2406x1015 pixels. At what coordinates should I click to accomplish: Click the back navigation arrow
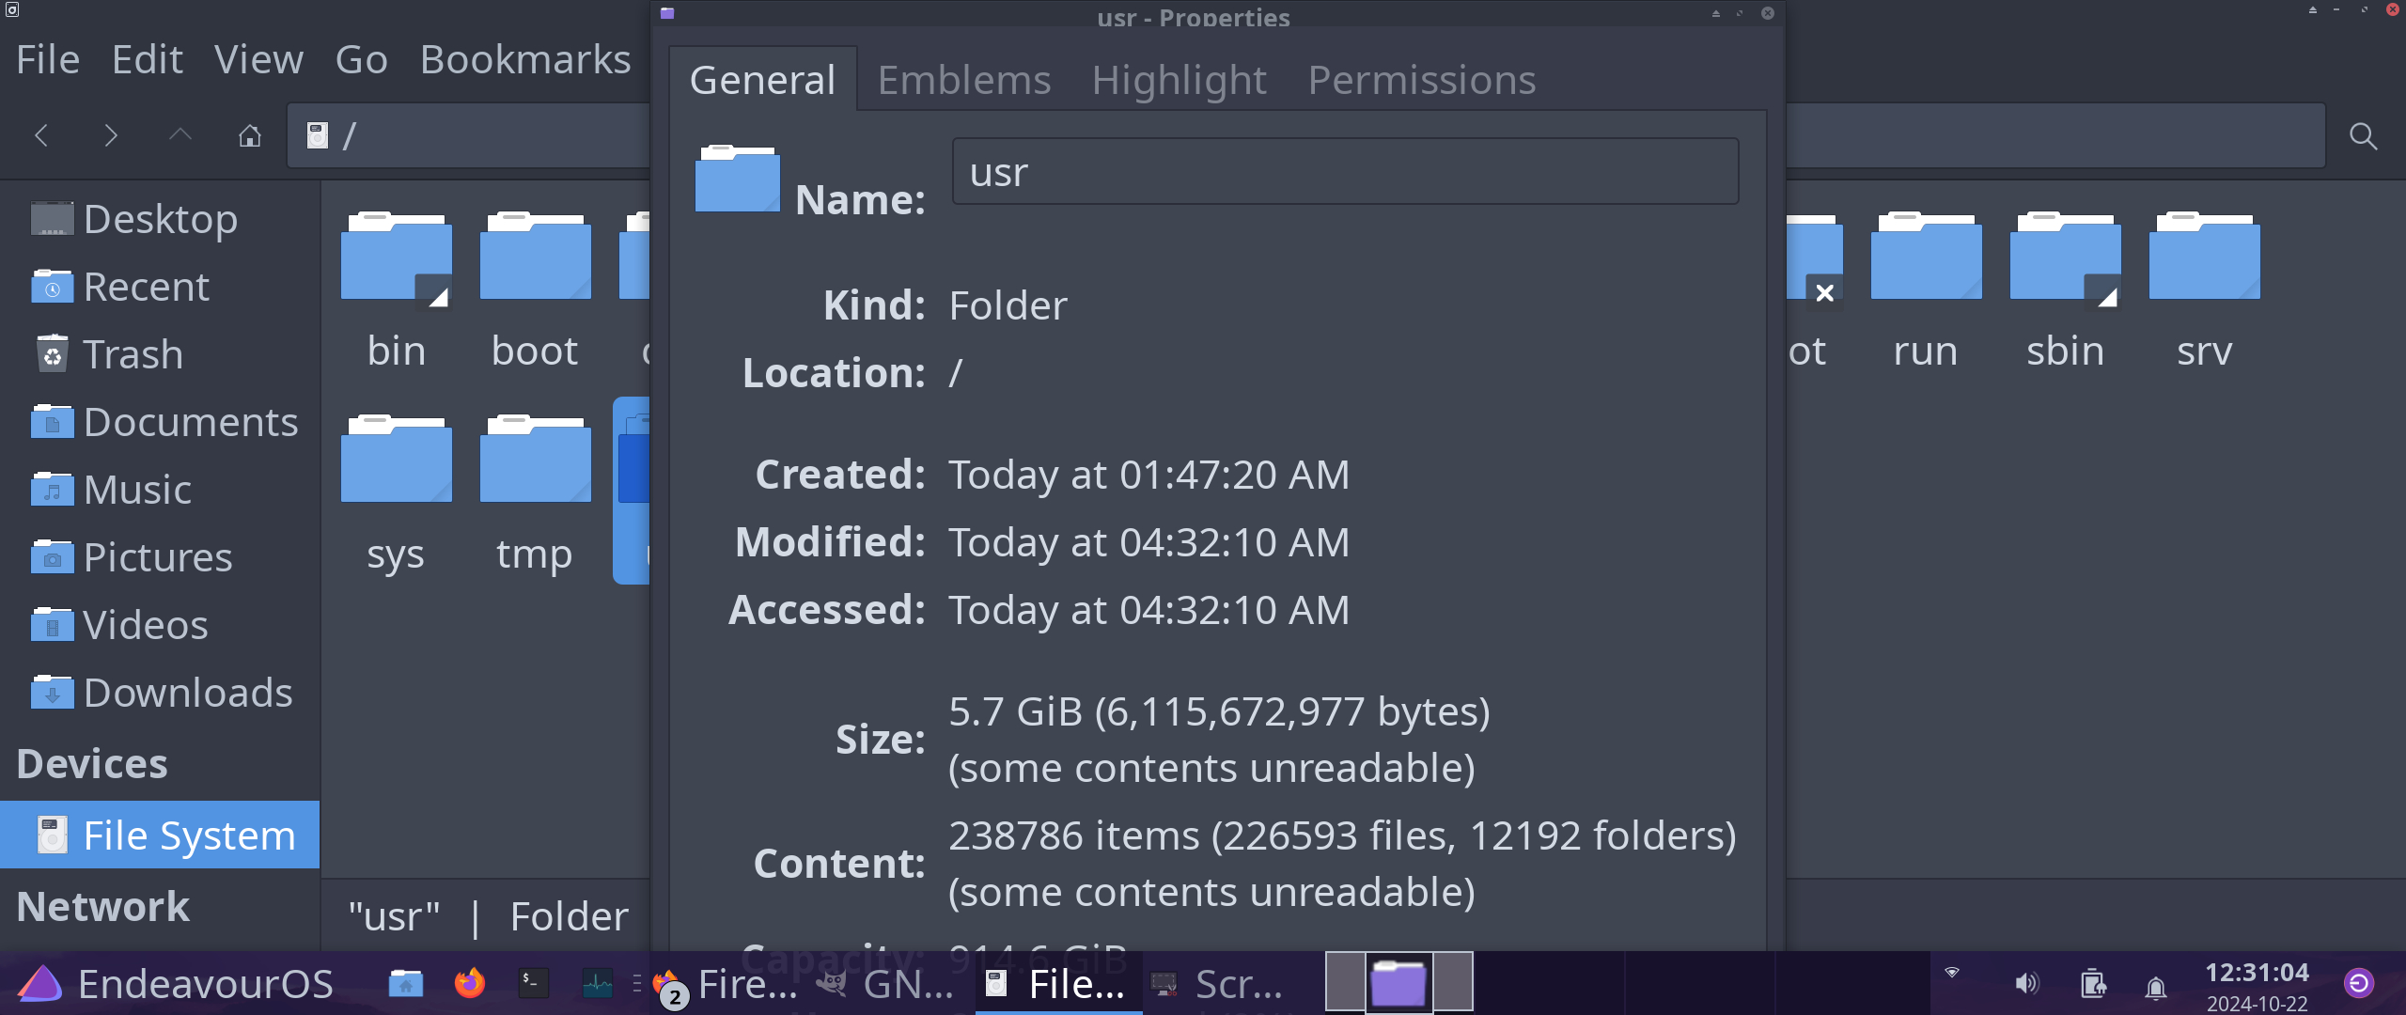41,136
